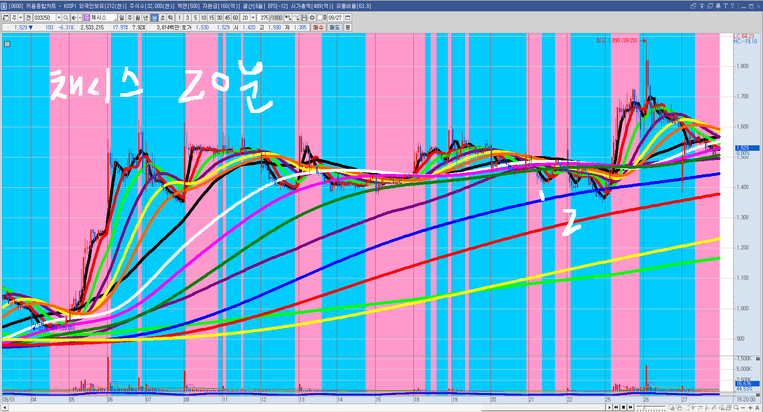Click the 매수 (buy) button
The height and width of the screenshot is (412, 763).
click(x=318, y=27)
